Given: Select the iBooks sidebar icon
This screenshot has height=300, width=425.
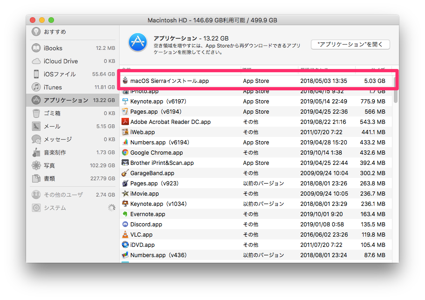Looking at the screenshot, I should click(x=36, y=48).
